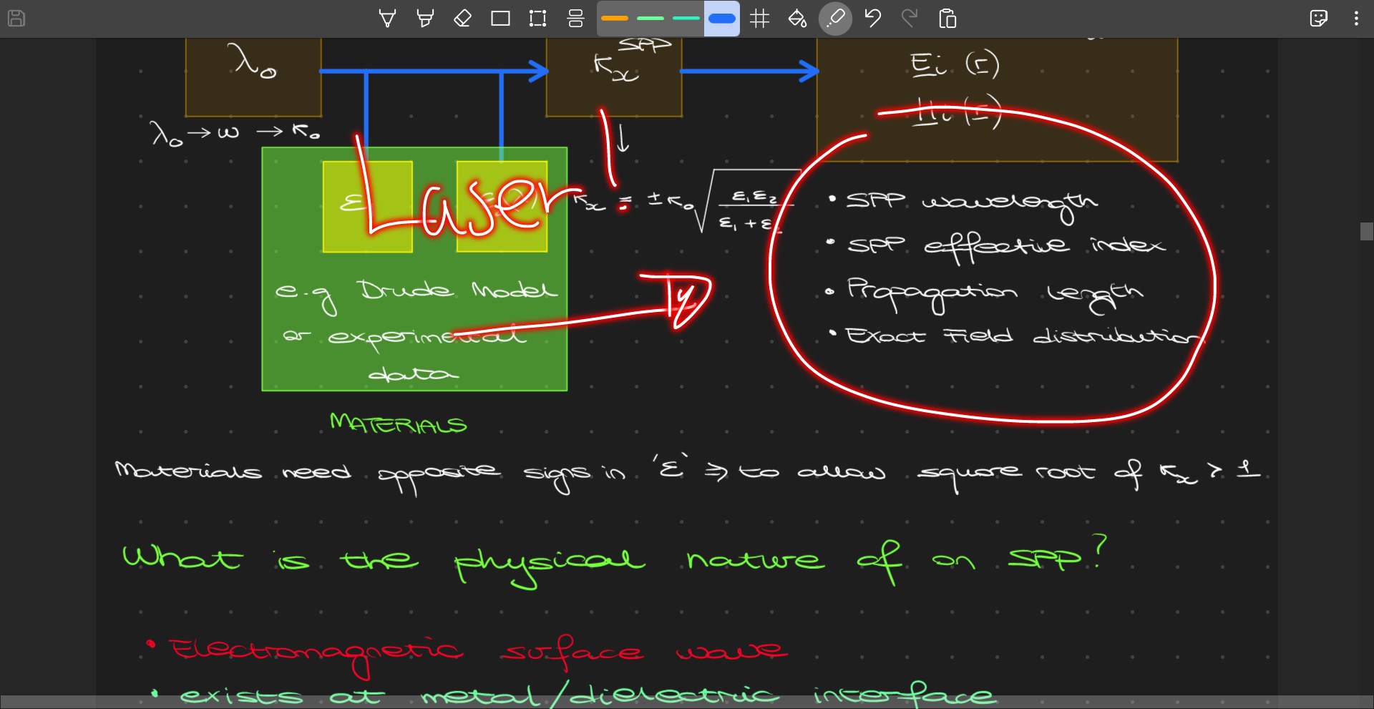The width and height of the screenshot is (1374, 709).
Task: Select the laser pointer tool
Action: [x=835, y=18]
